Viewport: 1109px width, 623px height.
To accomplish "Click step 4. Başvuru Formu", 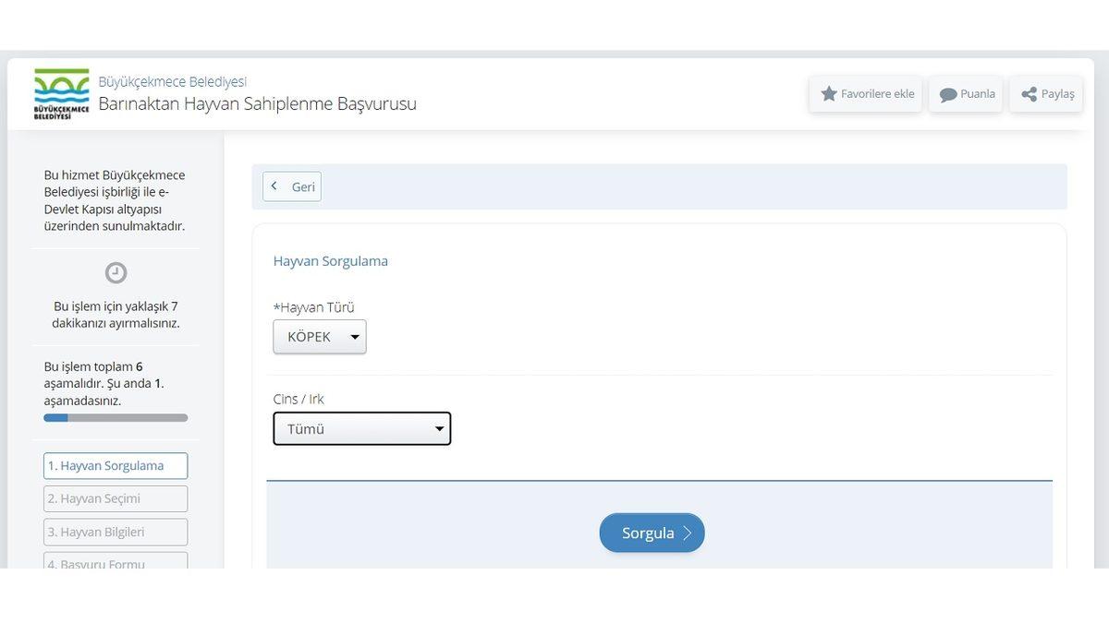I will click(115, 563).
